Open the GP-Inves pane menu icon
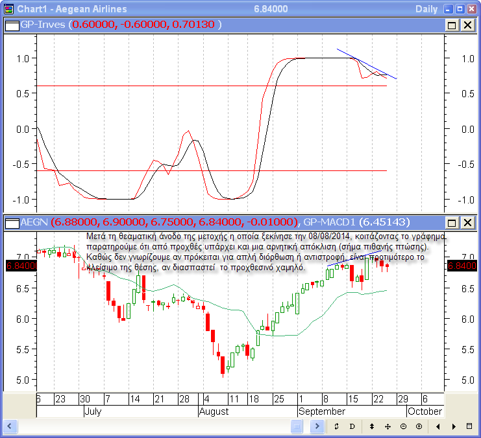Viewport: 481px width, 438px height. point(11,25)
